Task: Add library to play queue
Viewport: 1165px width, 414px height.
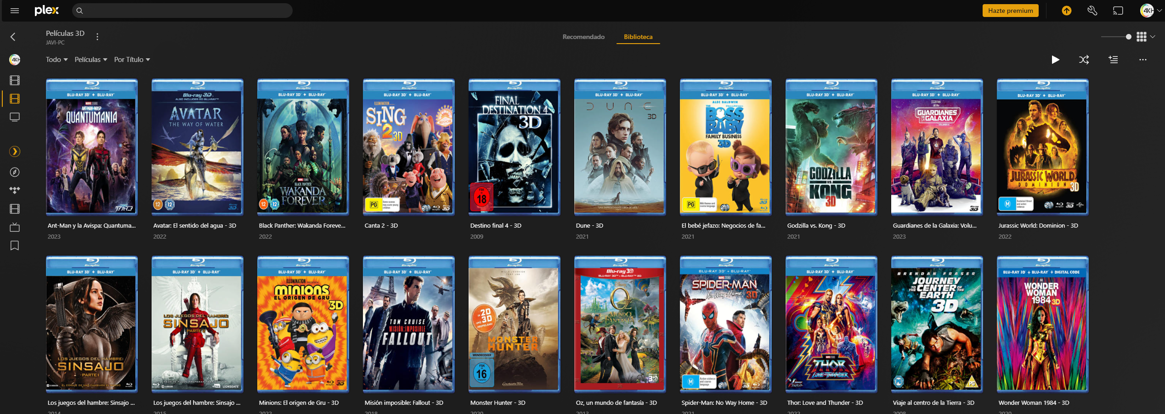Action: coord(1114,60)
